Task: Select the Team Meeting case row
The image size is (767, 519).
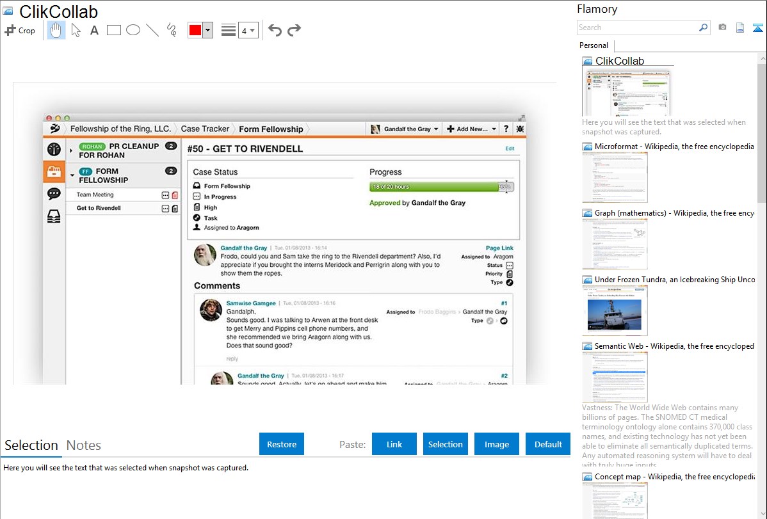Action: 124,195
